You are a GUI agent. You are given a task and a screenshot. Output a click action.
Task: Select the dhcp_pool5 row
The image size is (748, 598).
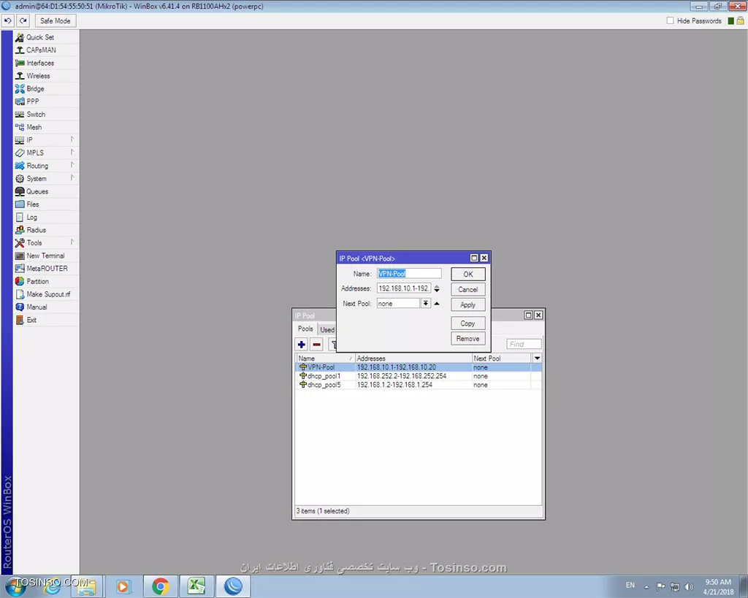[x=419, y=385]
